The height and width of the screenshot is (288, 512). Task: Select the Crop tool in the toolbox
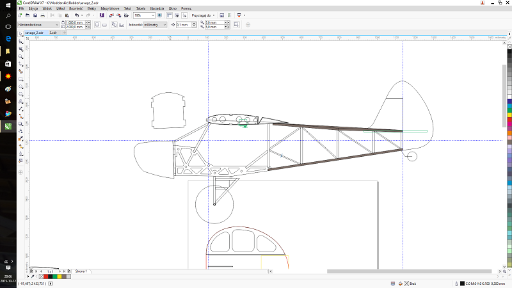(20, 49)
